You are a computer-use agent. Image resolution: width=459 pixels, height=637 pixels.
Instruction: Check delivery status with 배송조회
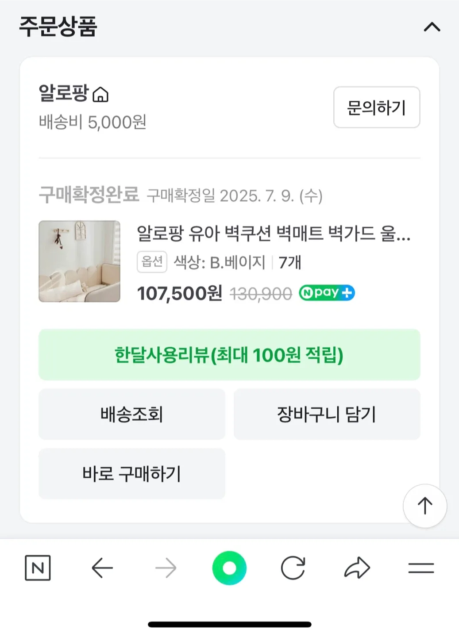click(x=132, y=414)
